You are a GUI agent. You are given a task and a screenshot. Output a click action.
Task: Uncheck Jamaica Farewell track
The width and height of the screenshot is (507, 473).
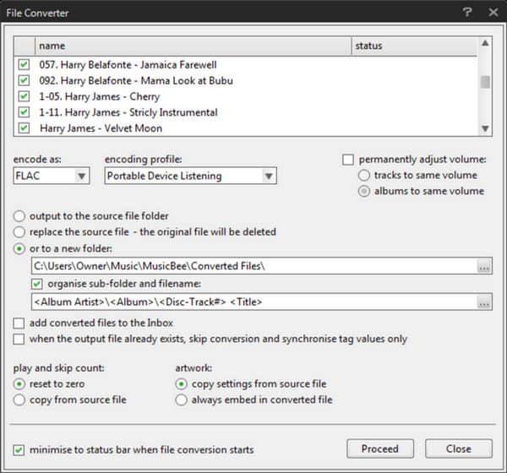point(24,64)
